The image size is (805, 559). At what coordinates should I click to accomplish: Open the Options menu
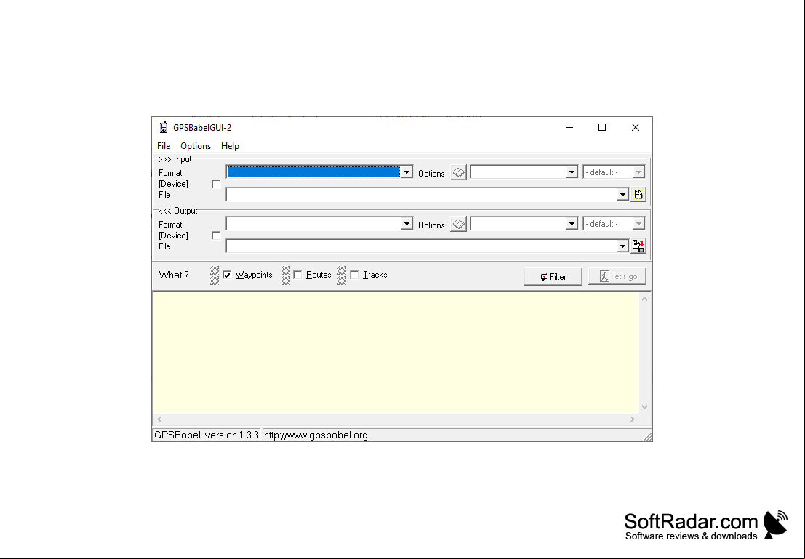pos(196,146)
